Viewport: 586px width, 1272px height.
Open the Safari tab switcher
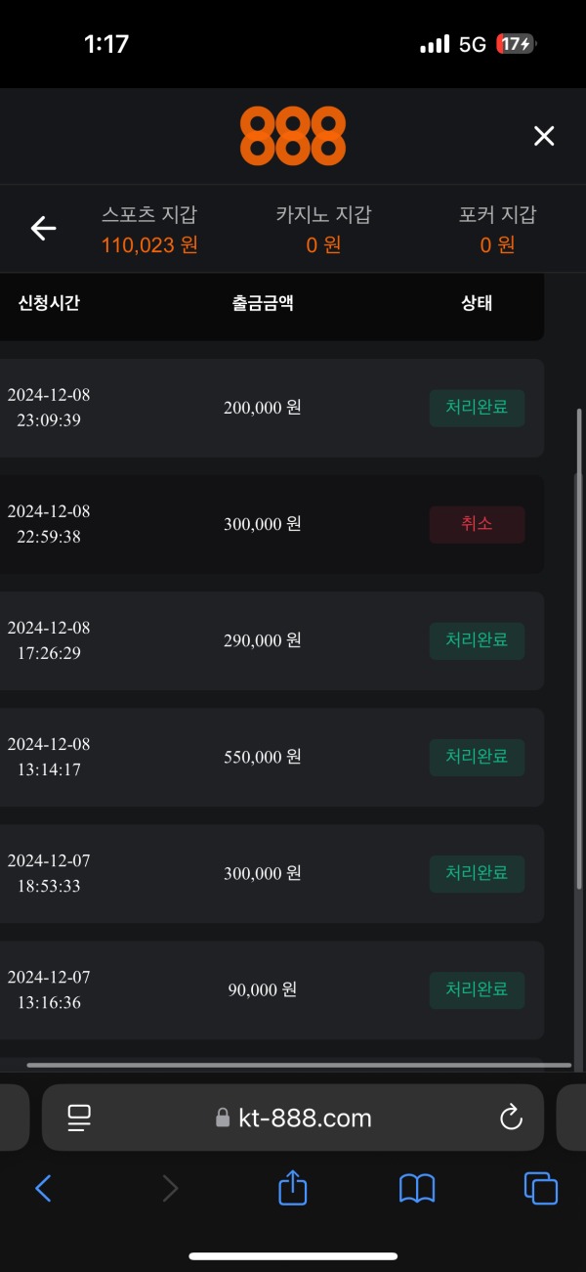[540, 1188]
